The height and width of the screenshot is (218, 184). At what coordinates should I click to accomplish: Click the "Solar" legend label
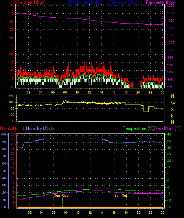click(x=52, y=128)
